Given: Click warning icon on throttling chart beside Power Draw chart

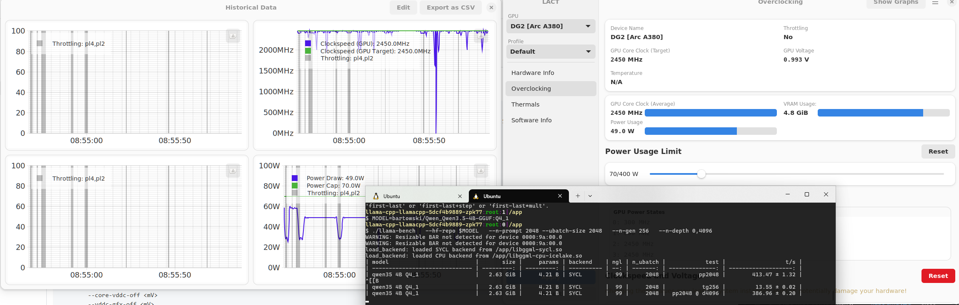Looking at the screenshot, I should tap(233, 171).
